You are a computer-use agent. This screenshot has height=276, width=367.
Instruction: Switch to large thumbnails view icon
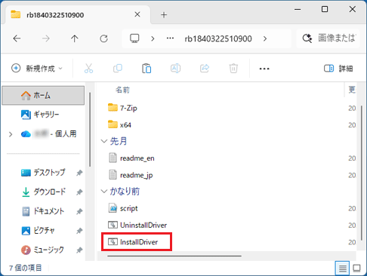point(356,268)
